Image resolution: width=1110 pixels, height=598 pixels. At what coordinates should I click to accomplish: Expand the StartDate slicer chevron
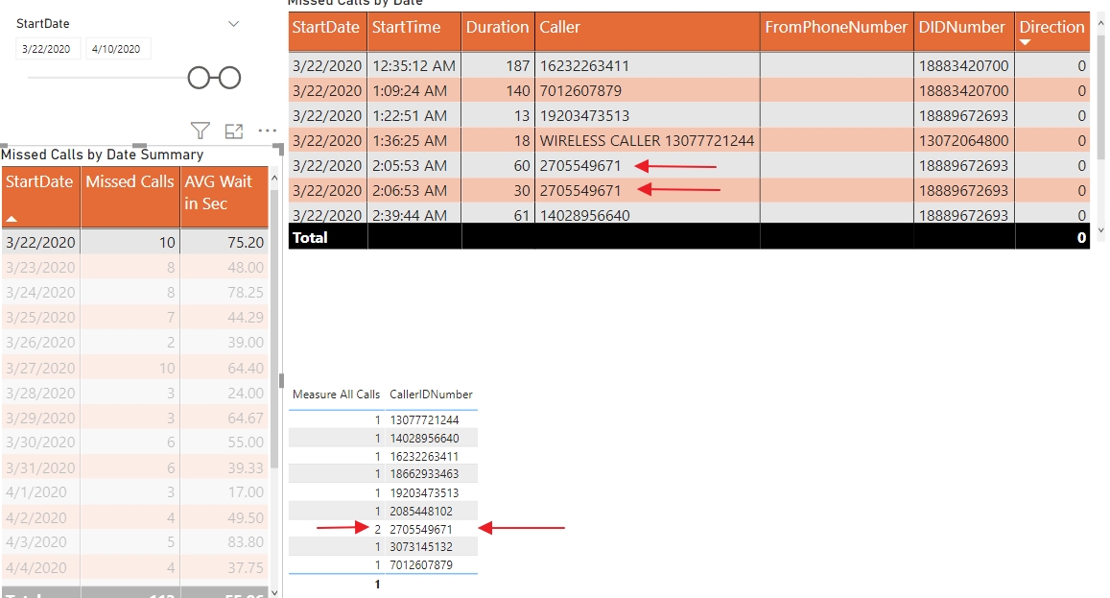click(234, 23)
